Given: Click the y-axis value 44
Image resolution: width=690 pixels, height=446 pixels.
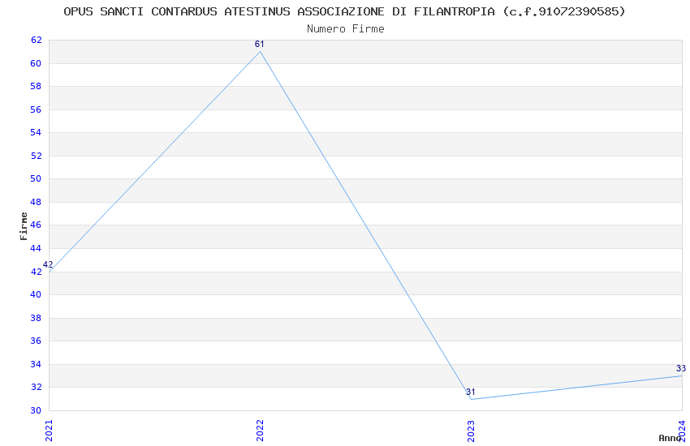Looking at the screenshot, I should point(36,248).
